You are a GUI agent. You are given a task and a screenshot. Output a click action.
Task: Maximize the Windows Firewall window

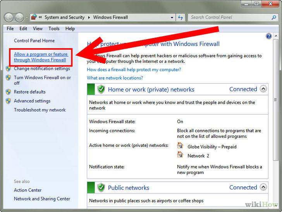click(256, 3)
